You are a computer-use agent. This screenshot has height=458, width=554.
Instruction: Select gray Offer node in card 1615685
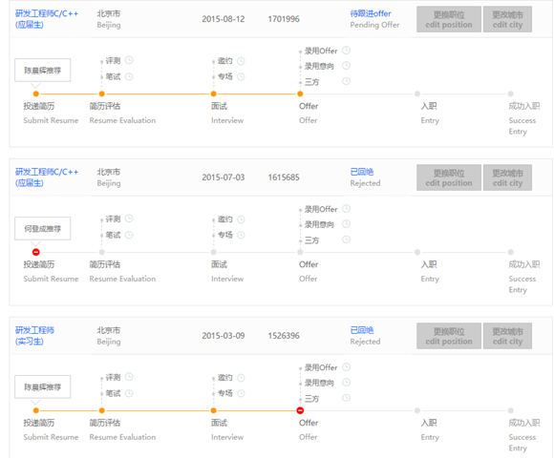[x=300, y=252]
